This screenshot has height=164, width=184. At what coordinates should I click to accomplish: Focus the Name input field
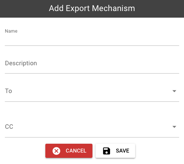(x=92, y=39)
